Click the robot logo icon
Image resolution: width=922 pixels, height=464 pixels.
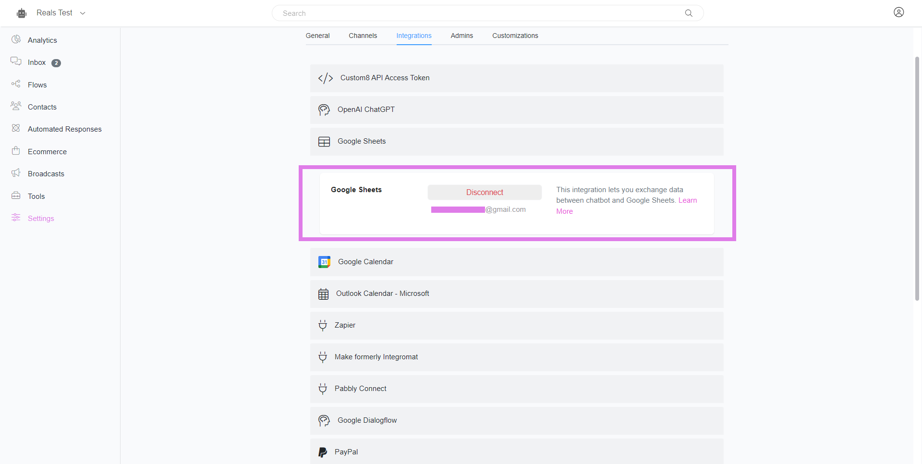coord(22,13)
